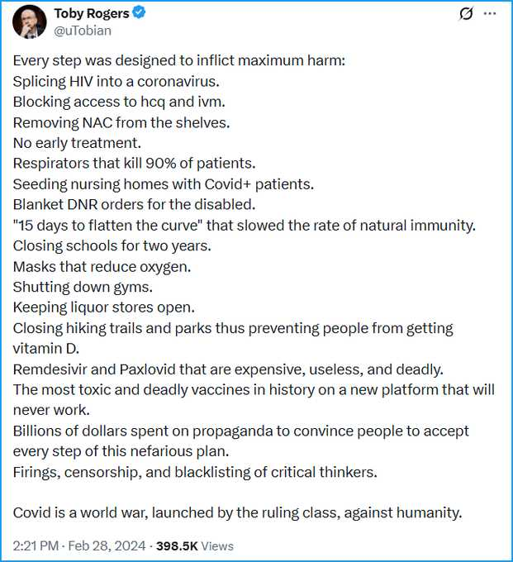Open Toby Rogers' profile avatar
The width and height of the screenshot is (513, 562).
pyautogui.click(x=30, y=21)
